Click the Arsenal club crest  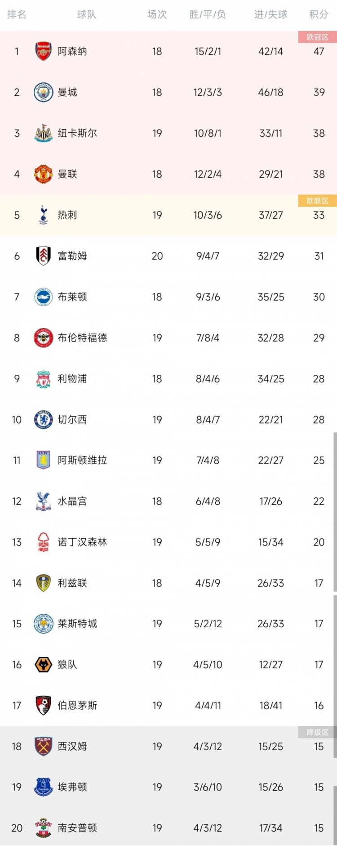click(x=44, y=51)
